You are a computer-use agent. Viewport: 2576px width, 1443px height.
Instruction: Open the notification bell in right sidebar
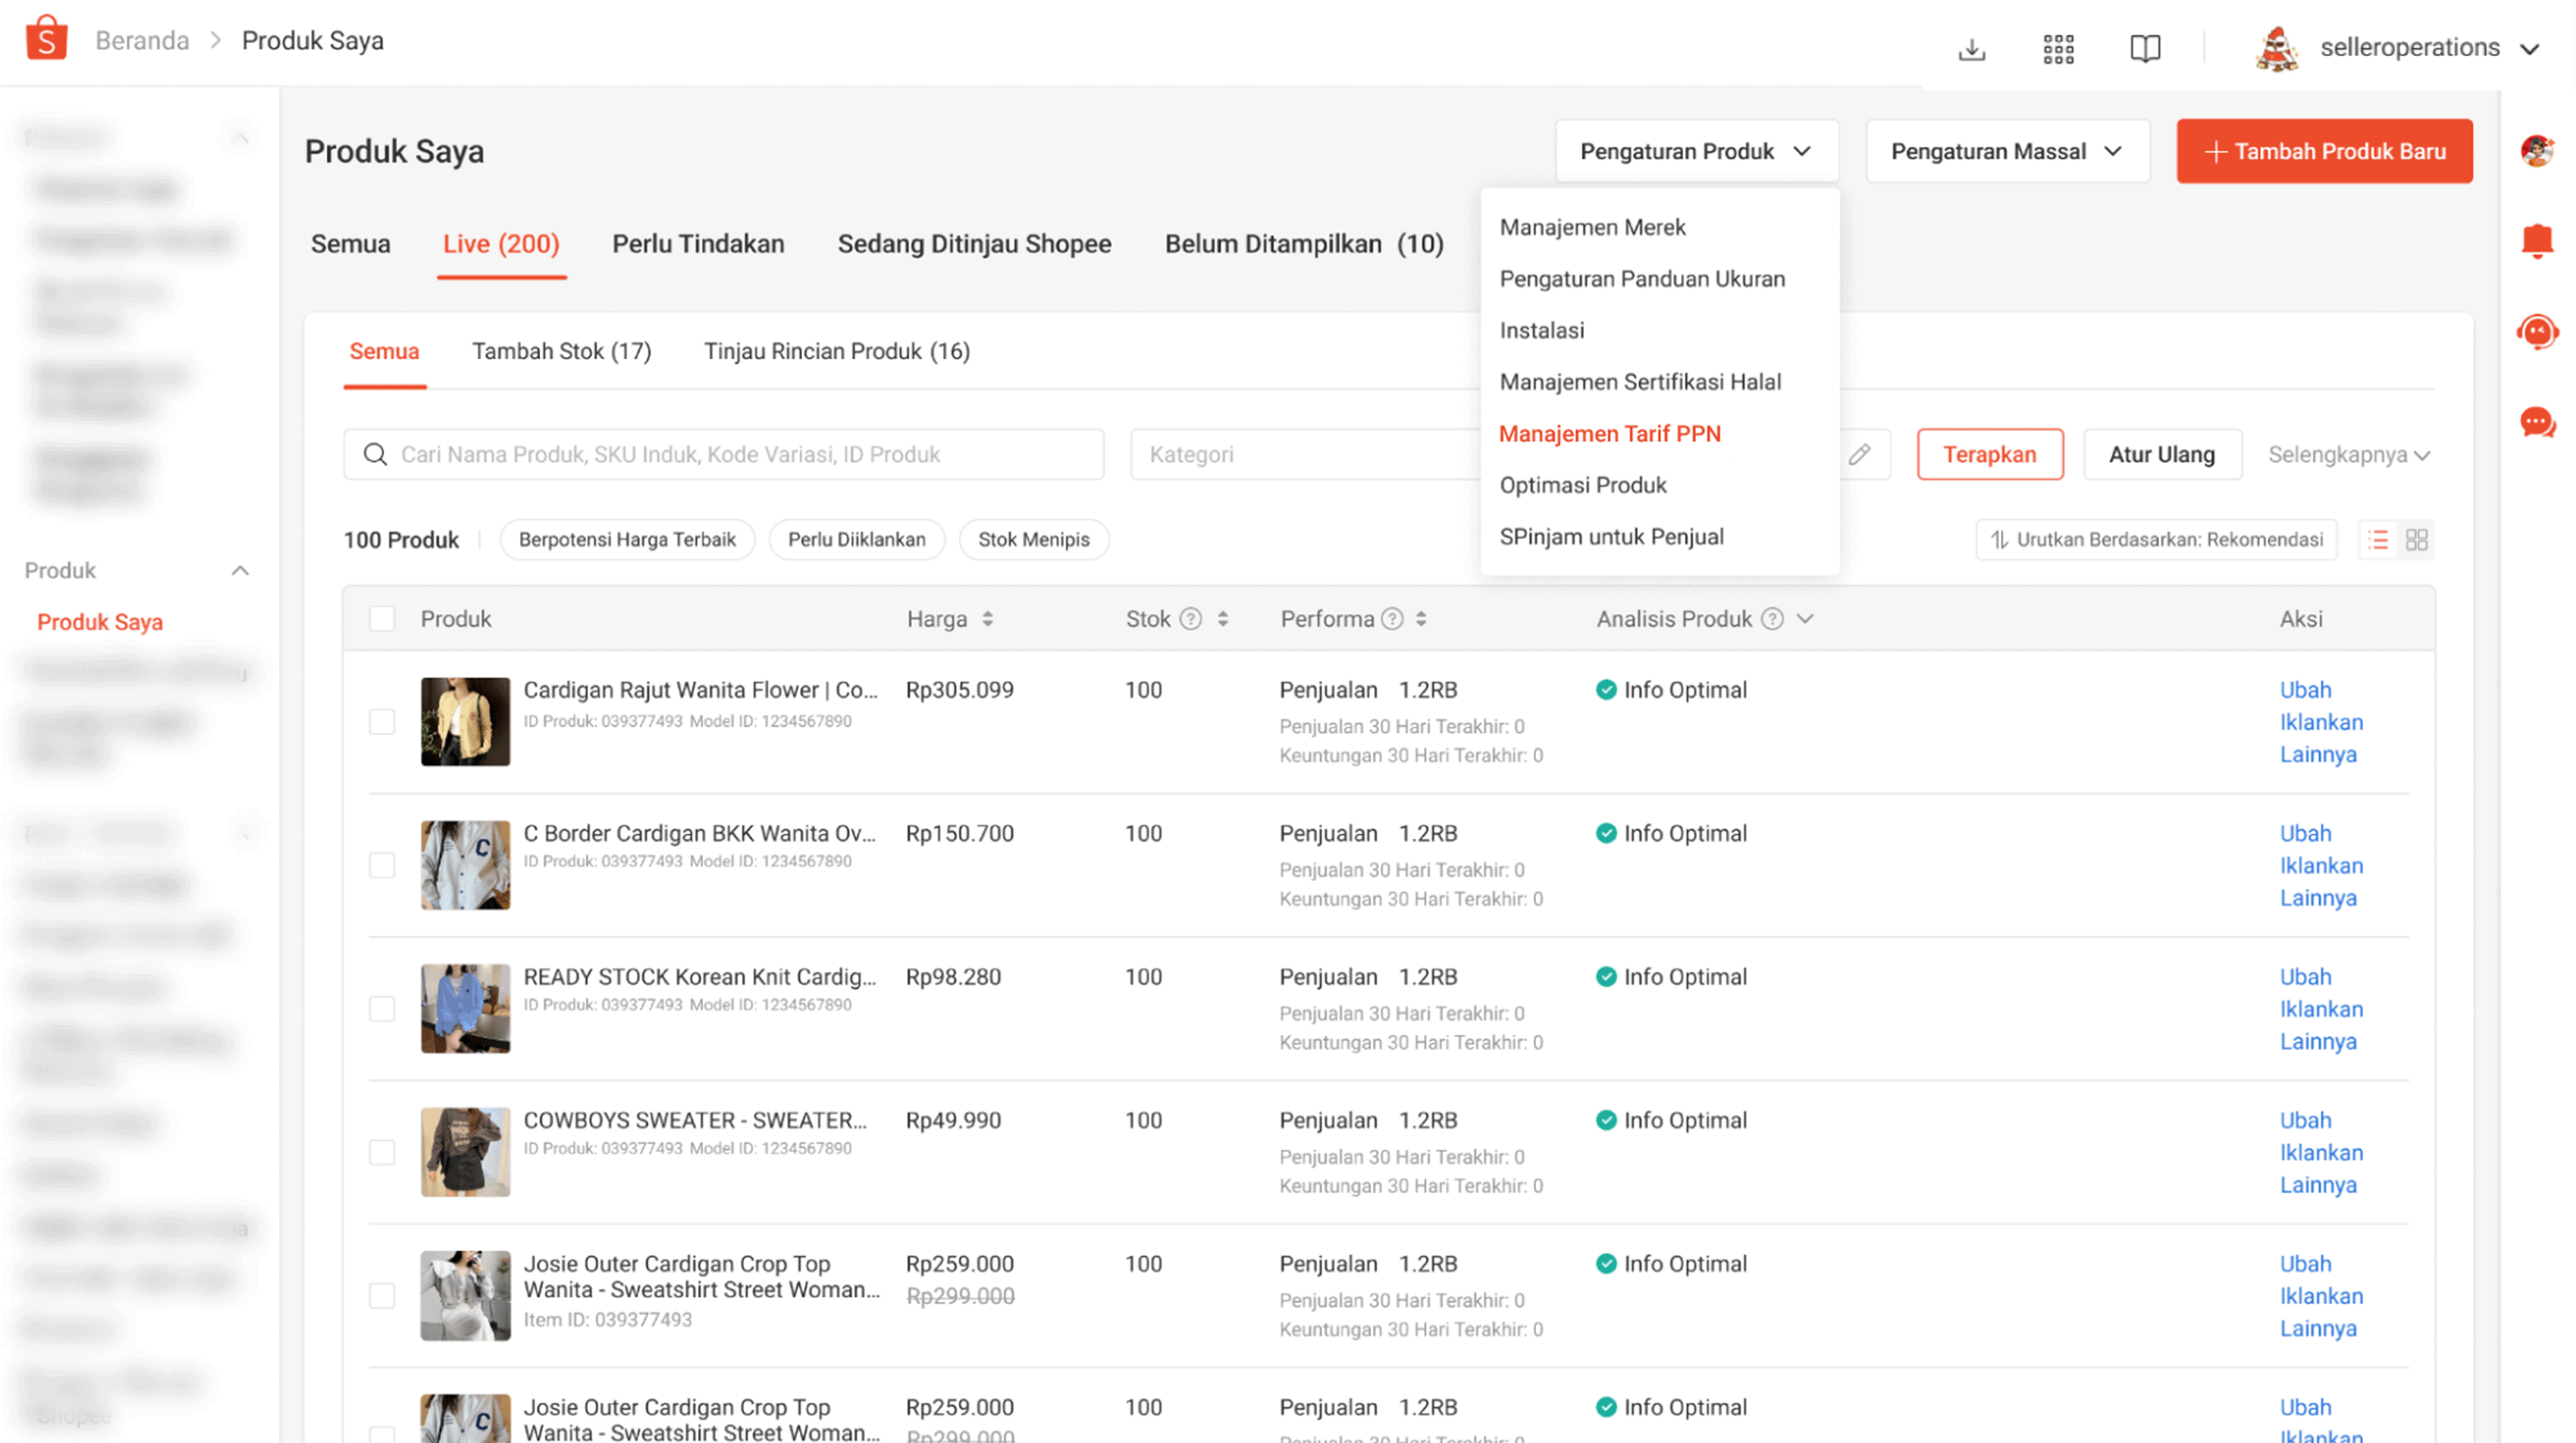[2537, 241]
